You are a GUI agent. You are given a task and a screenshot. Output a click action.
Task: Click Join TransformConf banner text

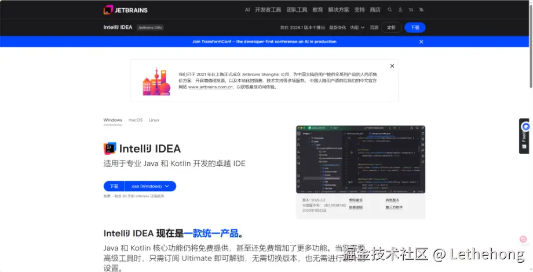click(264, 42)
